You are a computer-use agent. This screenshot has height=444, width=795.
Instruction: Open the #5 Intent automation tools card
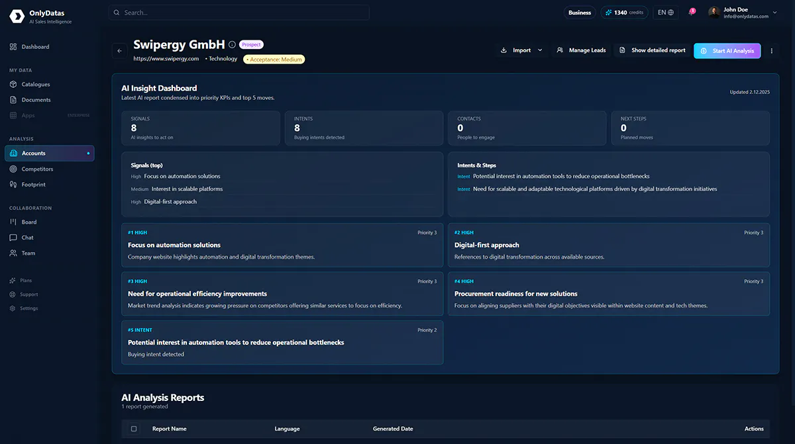tap(282, 342)
